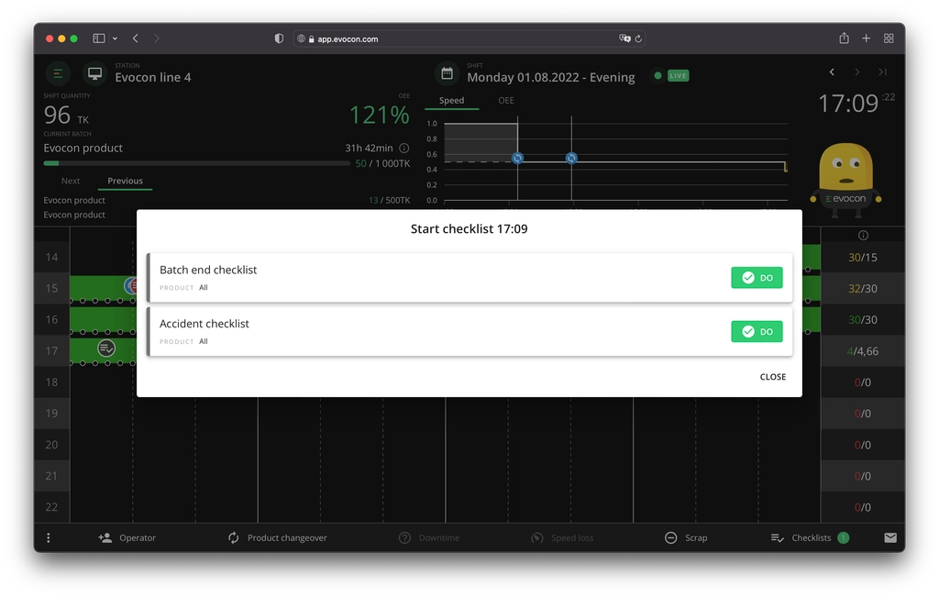Open Checklists in bottom bar
Viewport: 939px width, 597px height.
point(801,537)
